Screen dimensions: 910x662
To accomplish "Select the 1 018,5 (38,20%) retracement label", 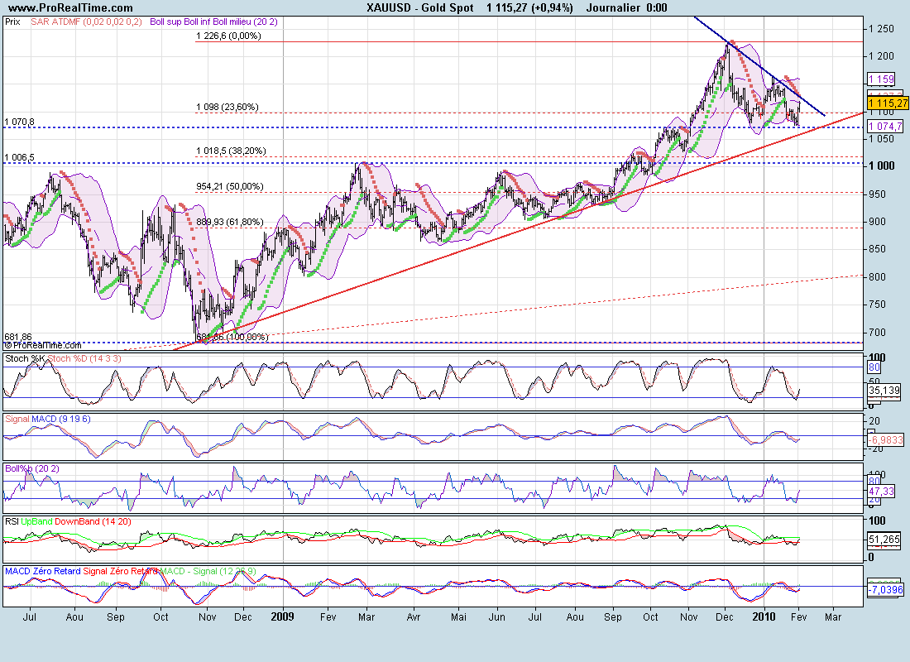I will (x=231, y=151).
